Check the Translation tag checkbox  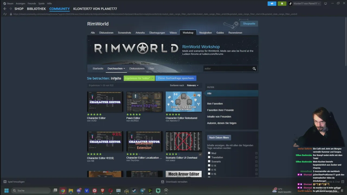(x=209, y=157)
